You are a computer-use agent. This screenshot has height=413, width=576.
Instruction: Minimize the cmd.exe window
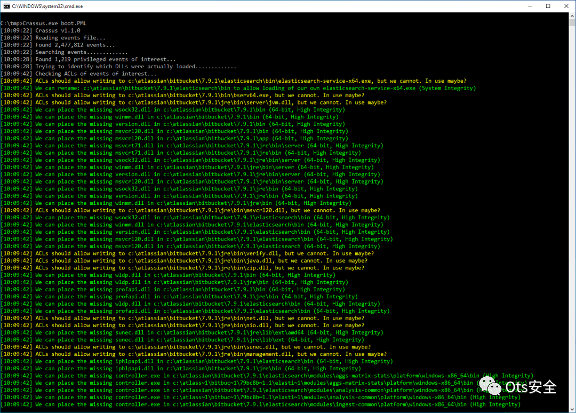[x=530, y=6]
